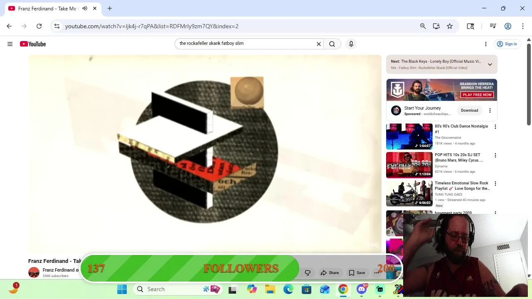View site information icon in address bar

click(57, 26)
